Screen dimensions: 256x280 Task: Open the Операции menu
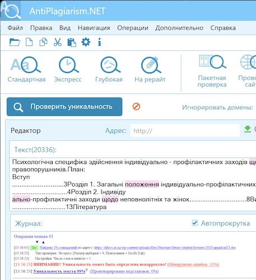click(x=133, y=28)
